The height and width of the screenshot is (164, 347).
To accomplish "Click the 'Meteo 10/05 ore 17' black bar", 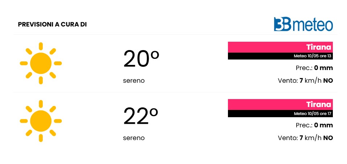I will coord(280,114).
